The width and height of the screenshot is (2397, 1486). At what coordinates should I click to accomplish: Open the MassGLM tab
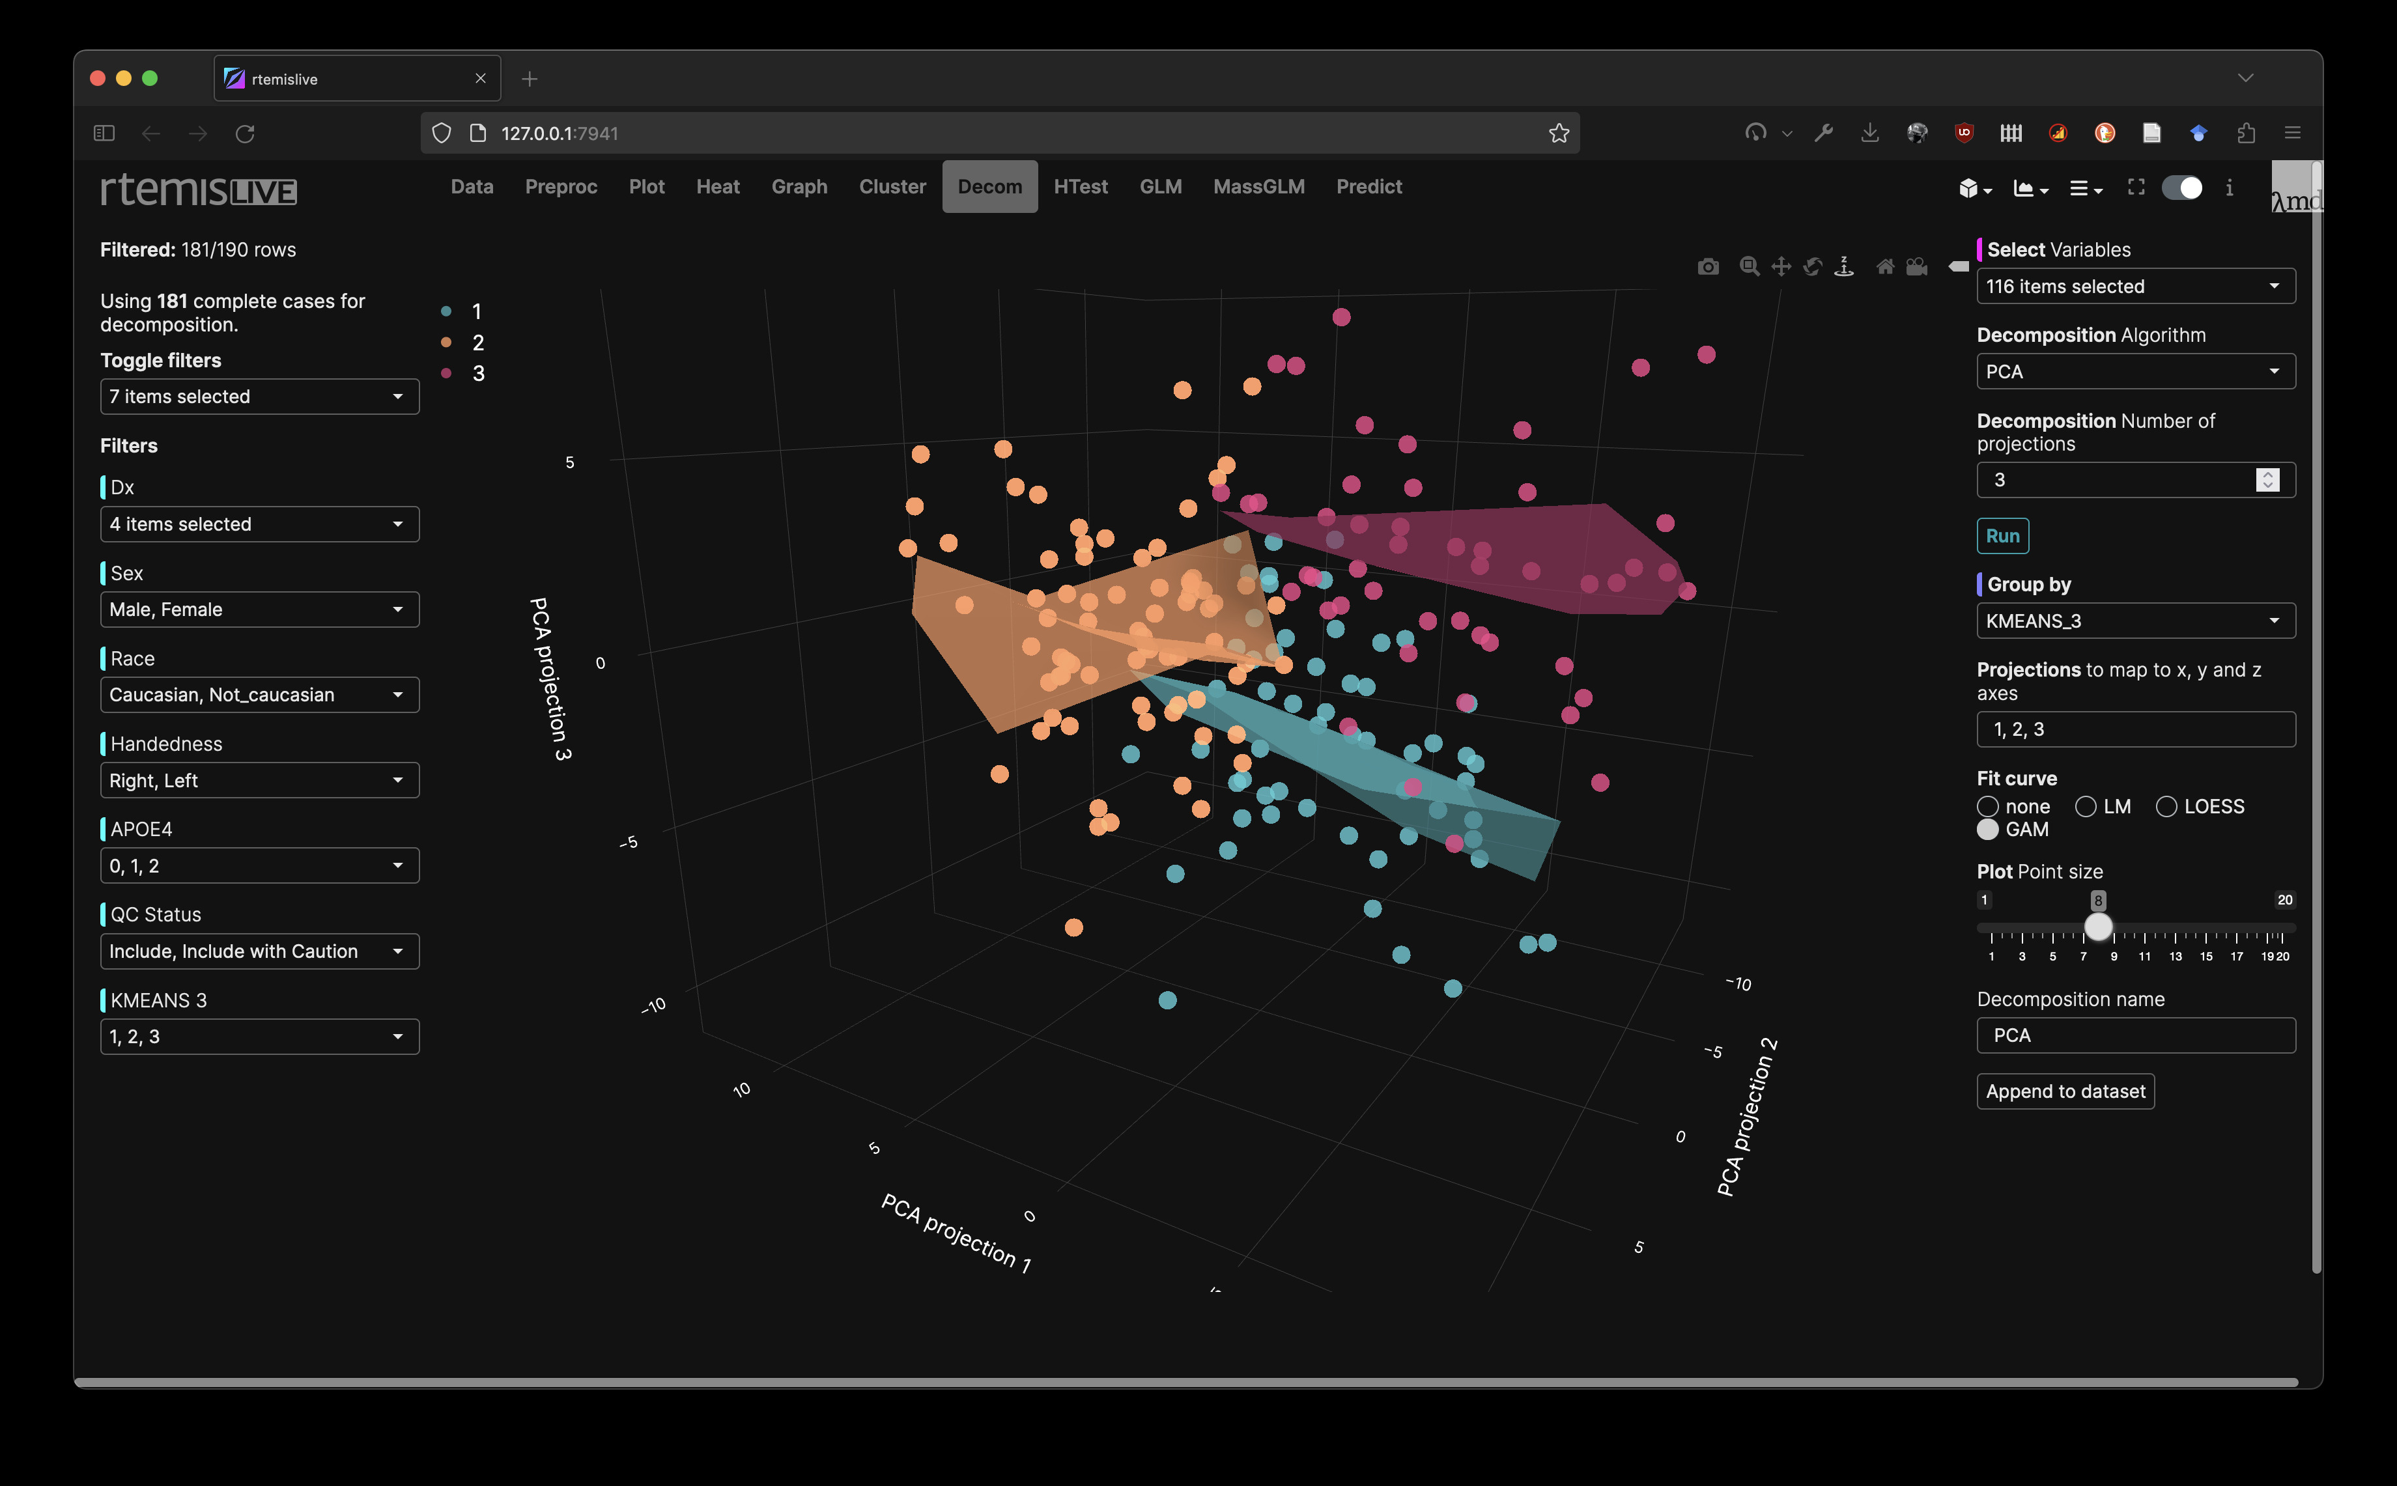(x=1258, y=187)
